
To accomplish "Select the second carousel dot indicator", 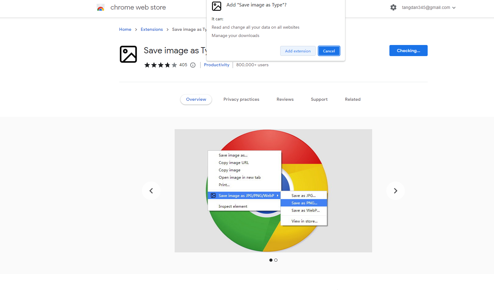I will (x=276, y=260).
